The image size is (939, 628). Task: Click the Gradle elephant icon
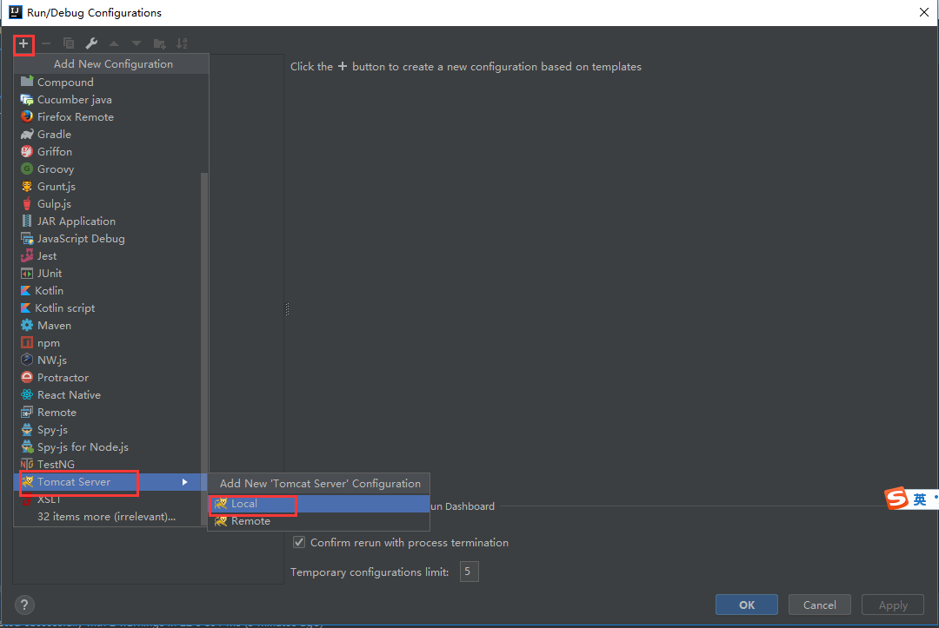coord(27,134)
